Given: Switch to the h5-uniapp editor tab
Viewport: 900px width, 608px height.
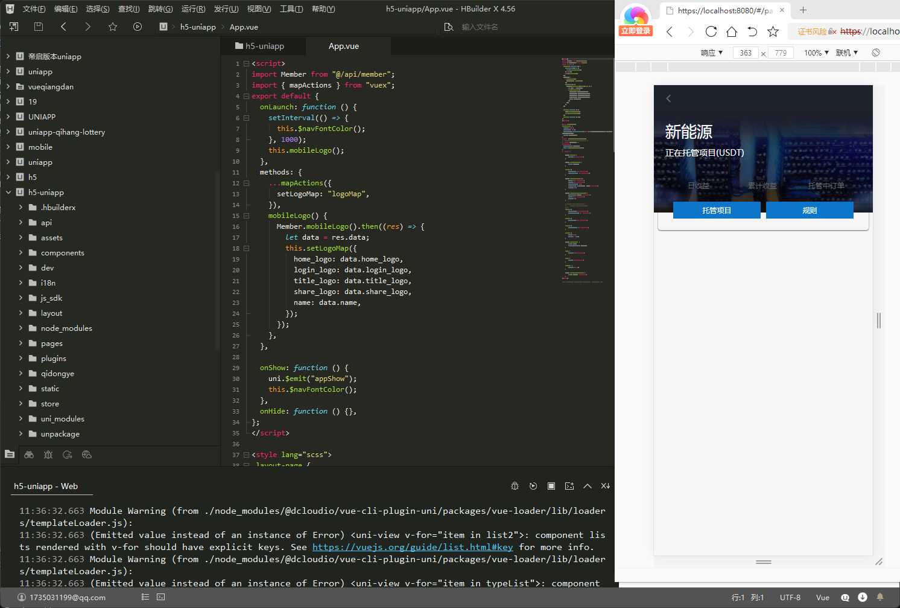Looking at the screenshot, I should pos(264,46).
